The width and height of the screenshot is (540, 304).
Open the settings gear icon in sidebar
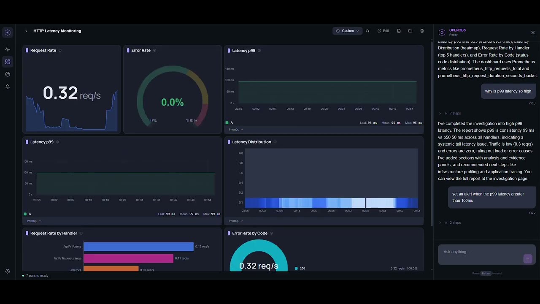8,271
